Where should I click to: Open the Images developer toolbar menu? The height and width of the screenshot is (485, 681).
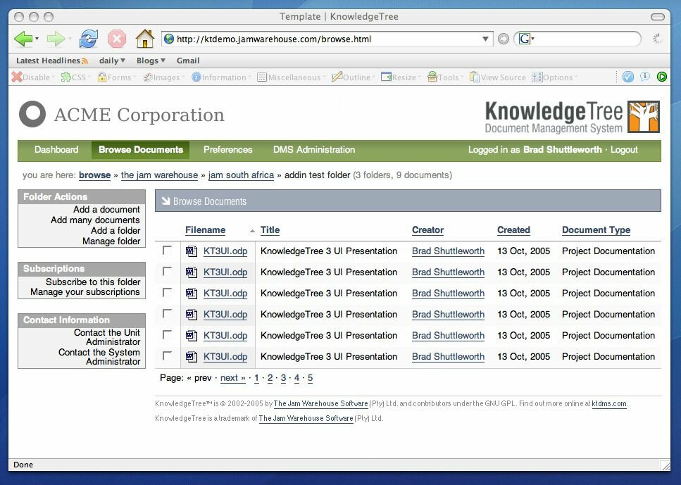coord(163,77)
